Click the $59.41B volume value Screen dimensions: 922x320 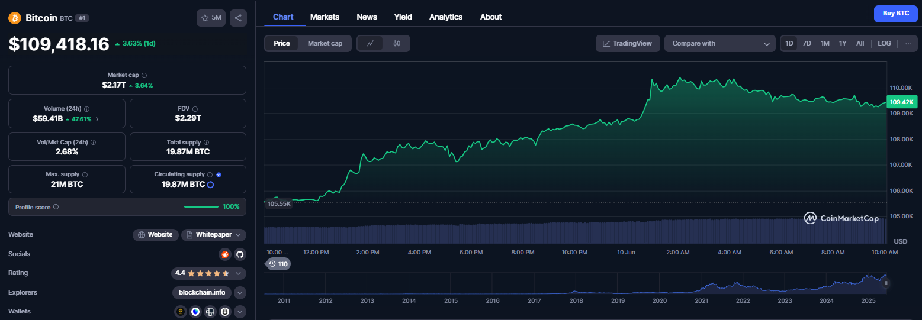pos(48,118)
